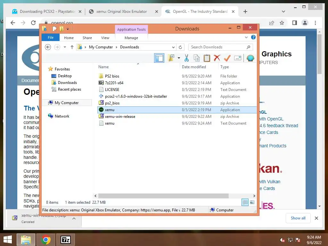Switch to the View ribbon tab

point(105,38)
